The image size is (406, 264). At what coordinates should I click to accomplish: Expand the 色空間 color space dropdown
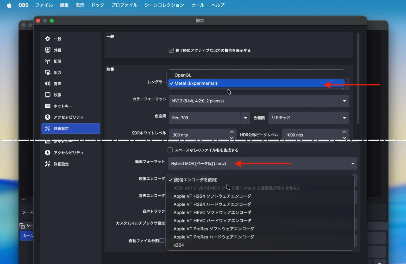pos(245,118)
